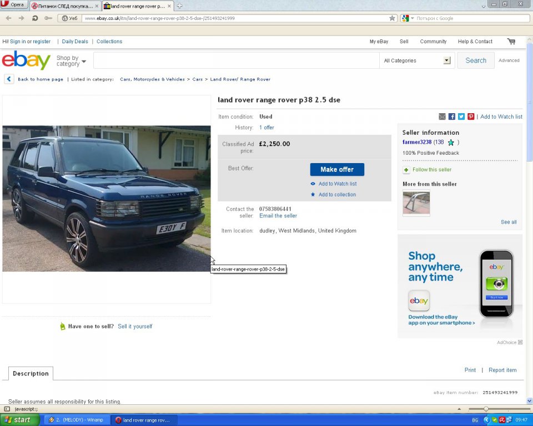Click Email the seller link
Viewport: 533px width, 426px height.
pyautogui.click(x=278, y=216)
